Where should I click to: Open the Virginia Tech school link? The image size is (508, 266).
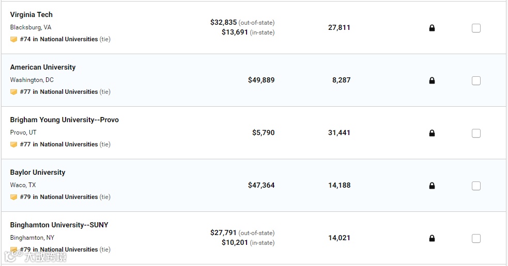pyautogui.click(x=32, y=14)
